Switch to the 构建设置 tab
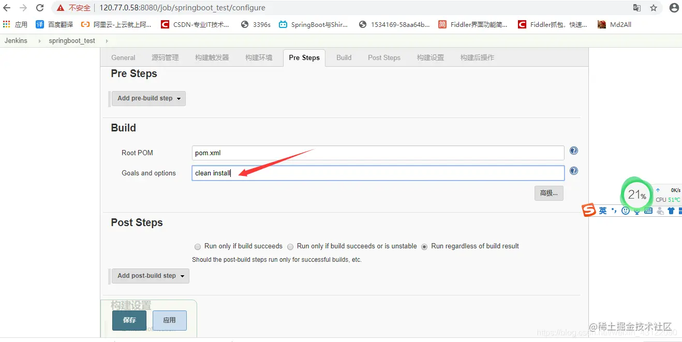 click(x=431, y=57)
